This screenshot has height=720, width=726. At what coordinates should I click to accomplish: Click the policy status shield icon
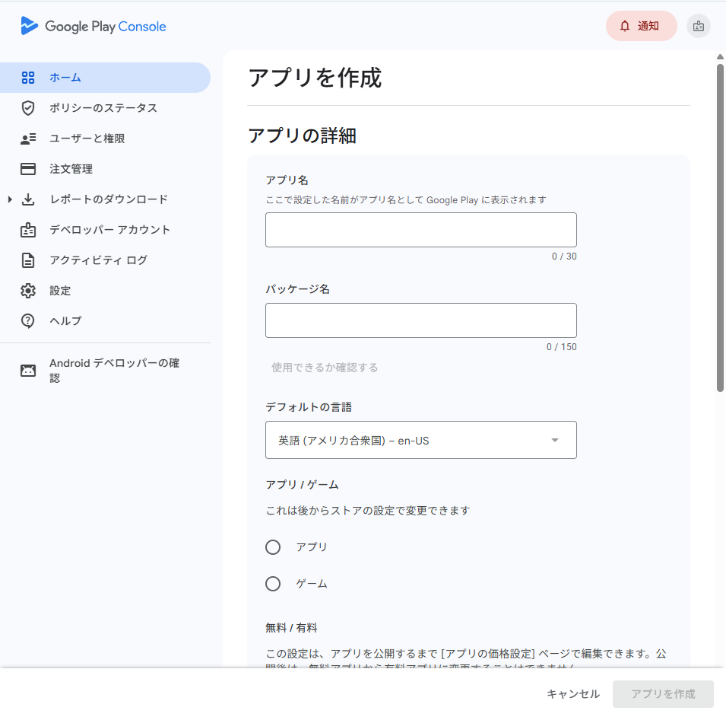pyautogui.click(x=28, y=108)
